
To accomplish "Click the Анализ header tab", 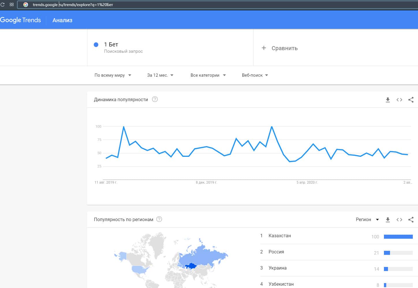I will click(x=62, y=20).
